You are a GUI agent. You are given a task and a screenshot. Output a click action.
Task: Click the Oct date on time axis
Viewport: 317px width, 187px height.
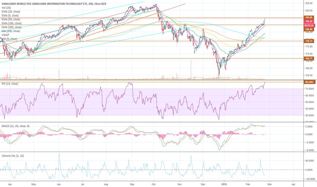pos(153,184)
